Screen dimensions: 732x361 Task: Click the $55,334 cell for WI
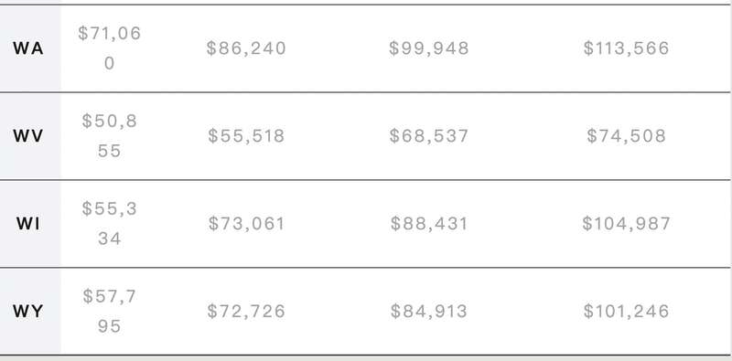coord(110,224)
